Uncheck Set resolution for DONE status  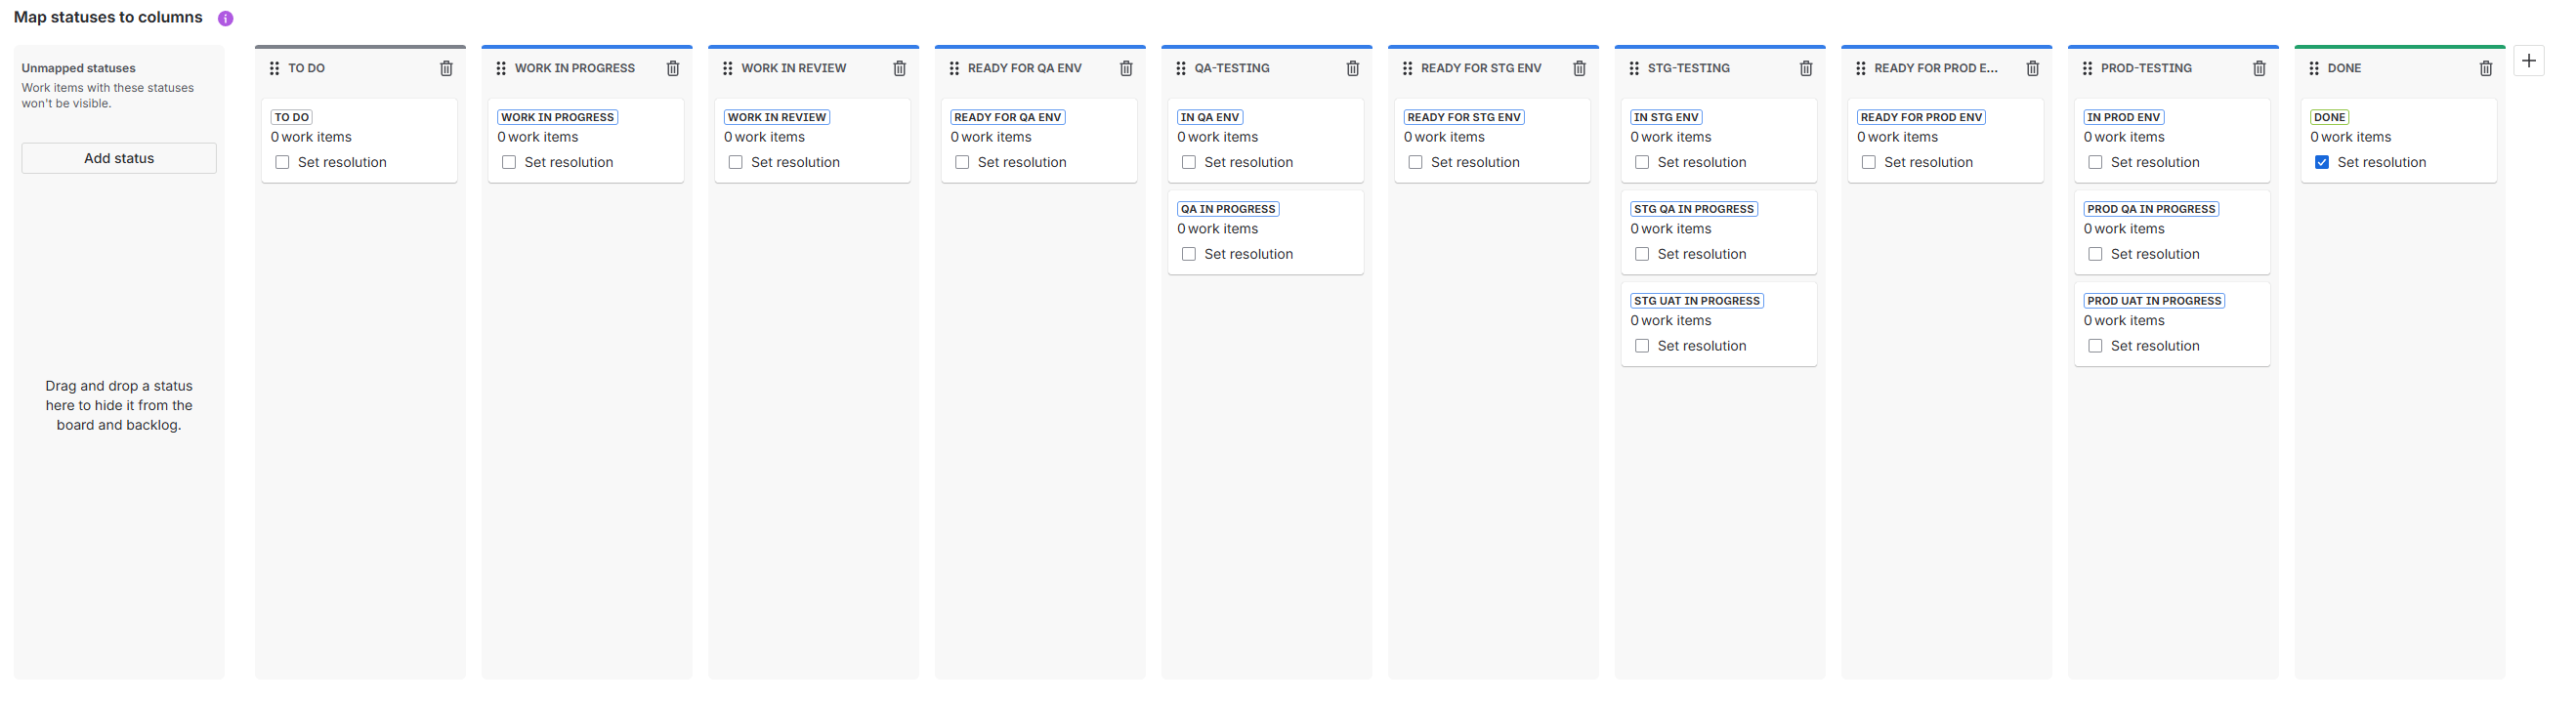click(x=2322, y=162)
